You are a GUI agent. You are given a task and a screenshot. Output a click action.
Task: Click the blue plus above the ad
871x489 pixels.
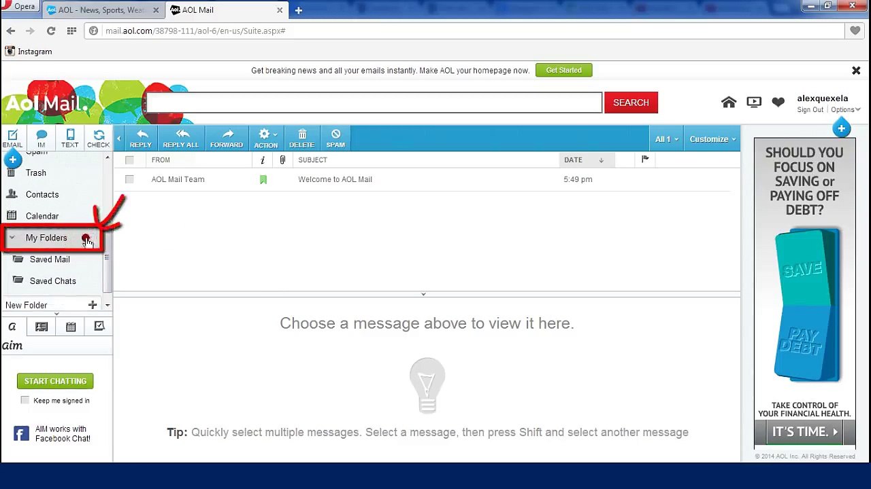click(841, 129)
